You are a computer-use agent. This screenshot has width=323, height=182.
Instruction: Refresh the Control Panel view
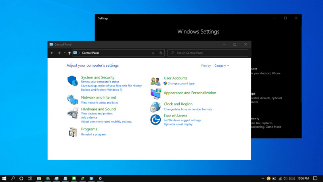click(x=161, y=53)
